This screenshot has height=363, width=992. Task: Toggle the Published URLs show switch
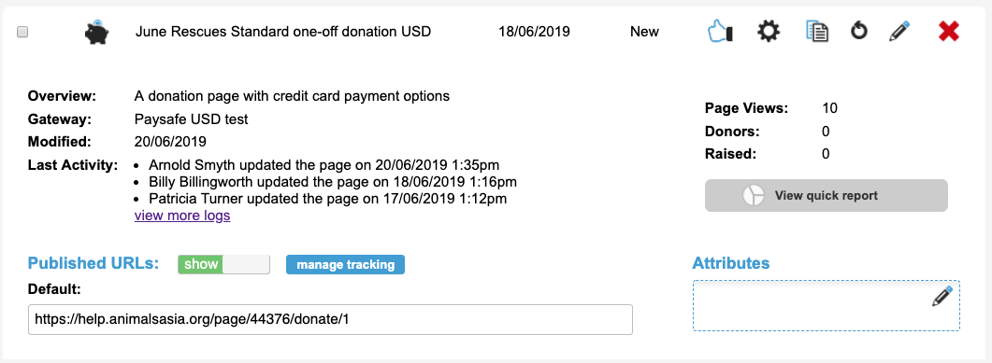(x=224, y=264)
